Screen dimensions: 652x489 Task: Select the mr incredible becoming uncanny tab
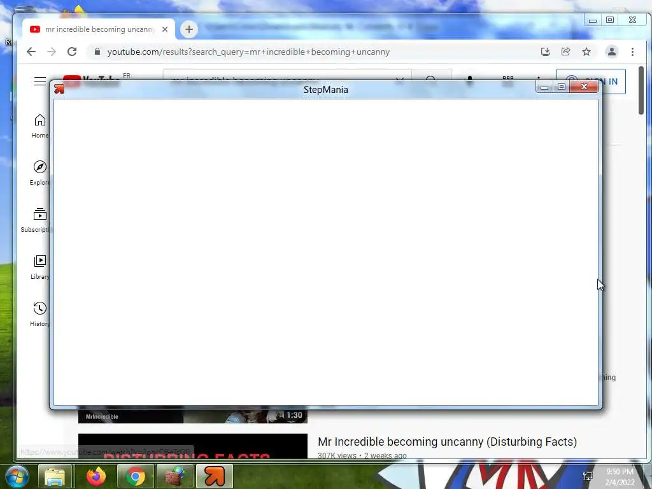pyautogui.click(x=99, y=29)
